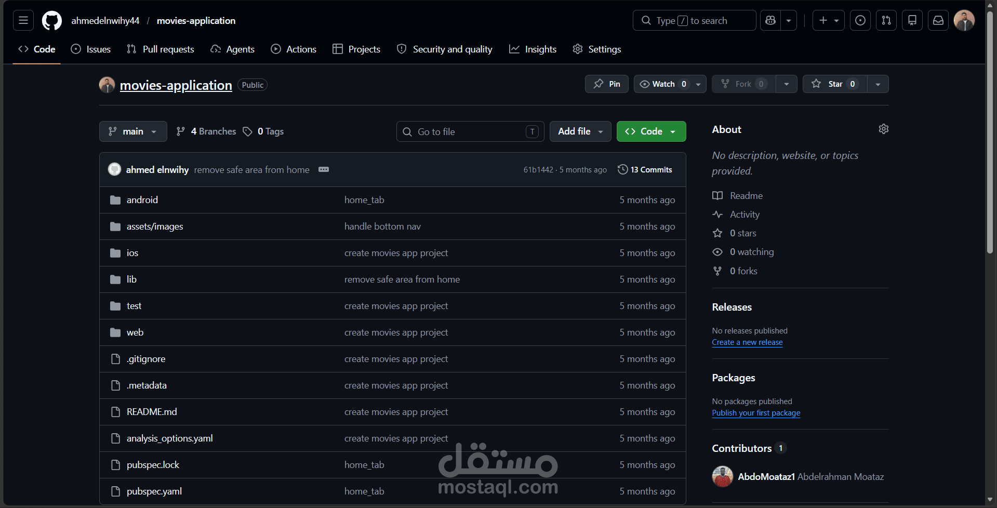The width and height of the screenshot is (997, 508).
Task: Open the notifications inbox icon
Action: [x=938, y=20]
